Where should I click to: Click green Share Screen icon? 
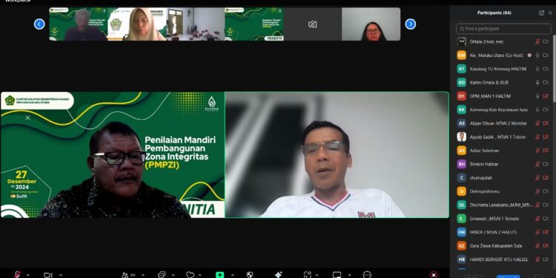tap(220, 275)
